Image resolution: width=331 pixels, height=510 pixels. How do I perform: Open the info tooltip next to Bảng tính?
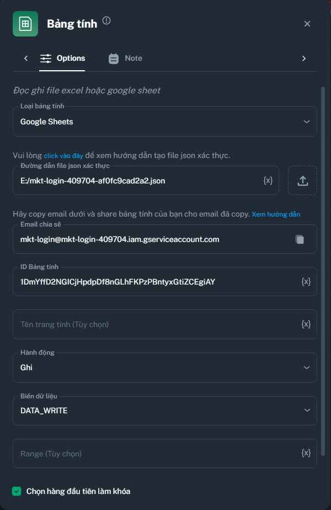pyautogui.click(x=106, y=20)
